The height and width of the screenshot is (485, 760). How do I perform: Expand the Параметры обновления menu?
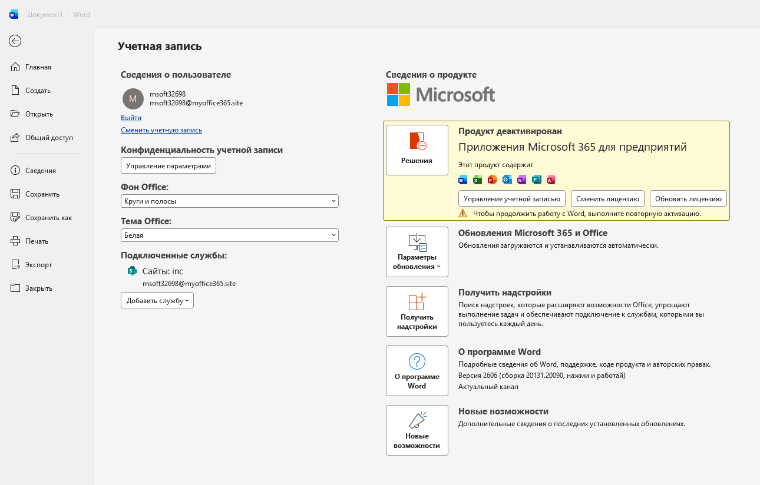tap(417, 252)
